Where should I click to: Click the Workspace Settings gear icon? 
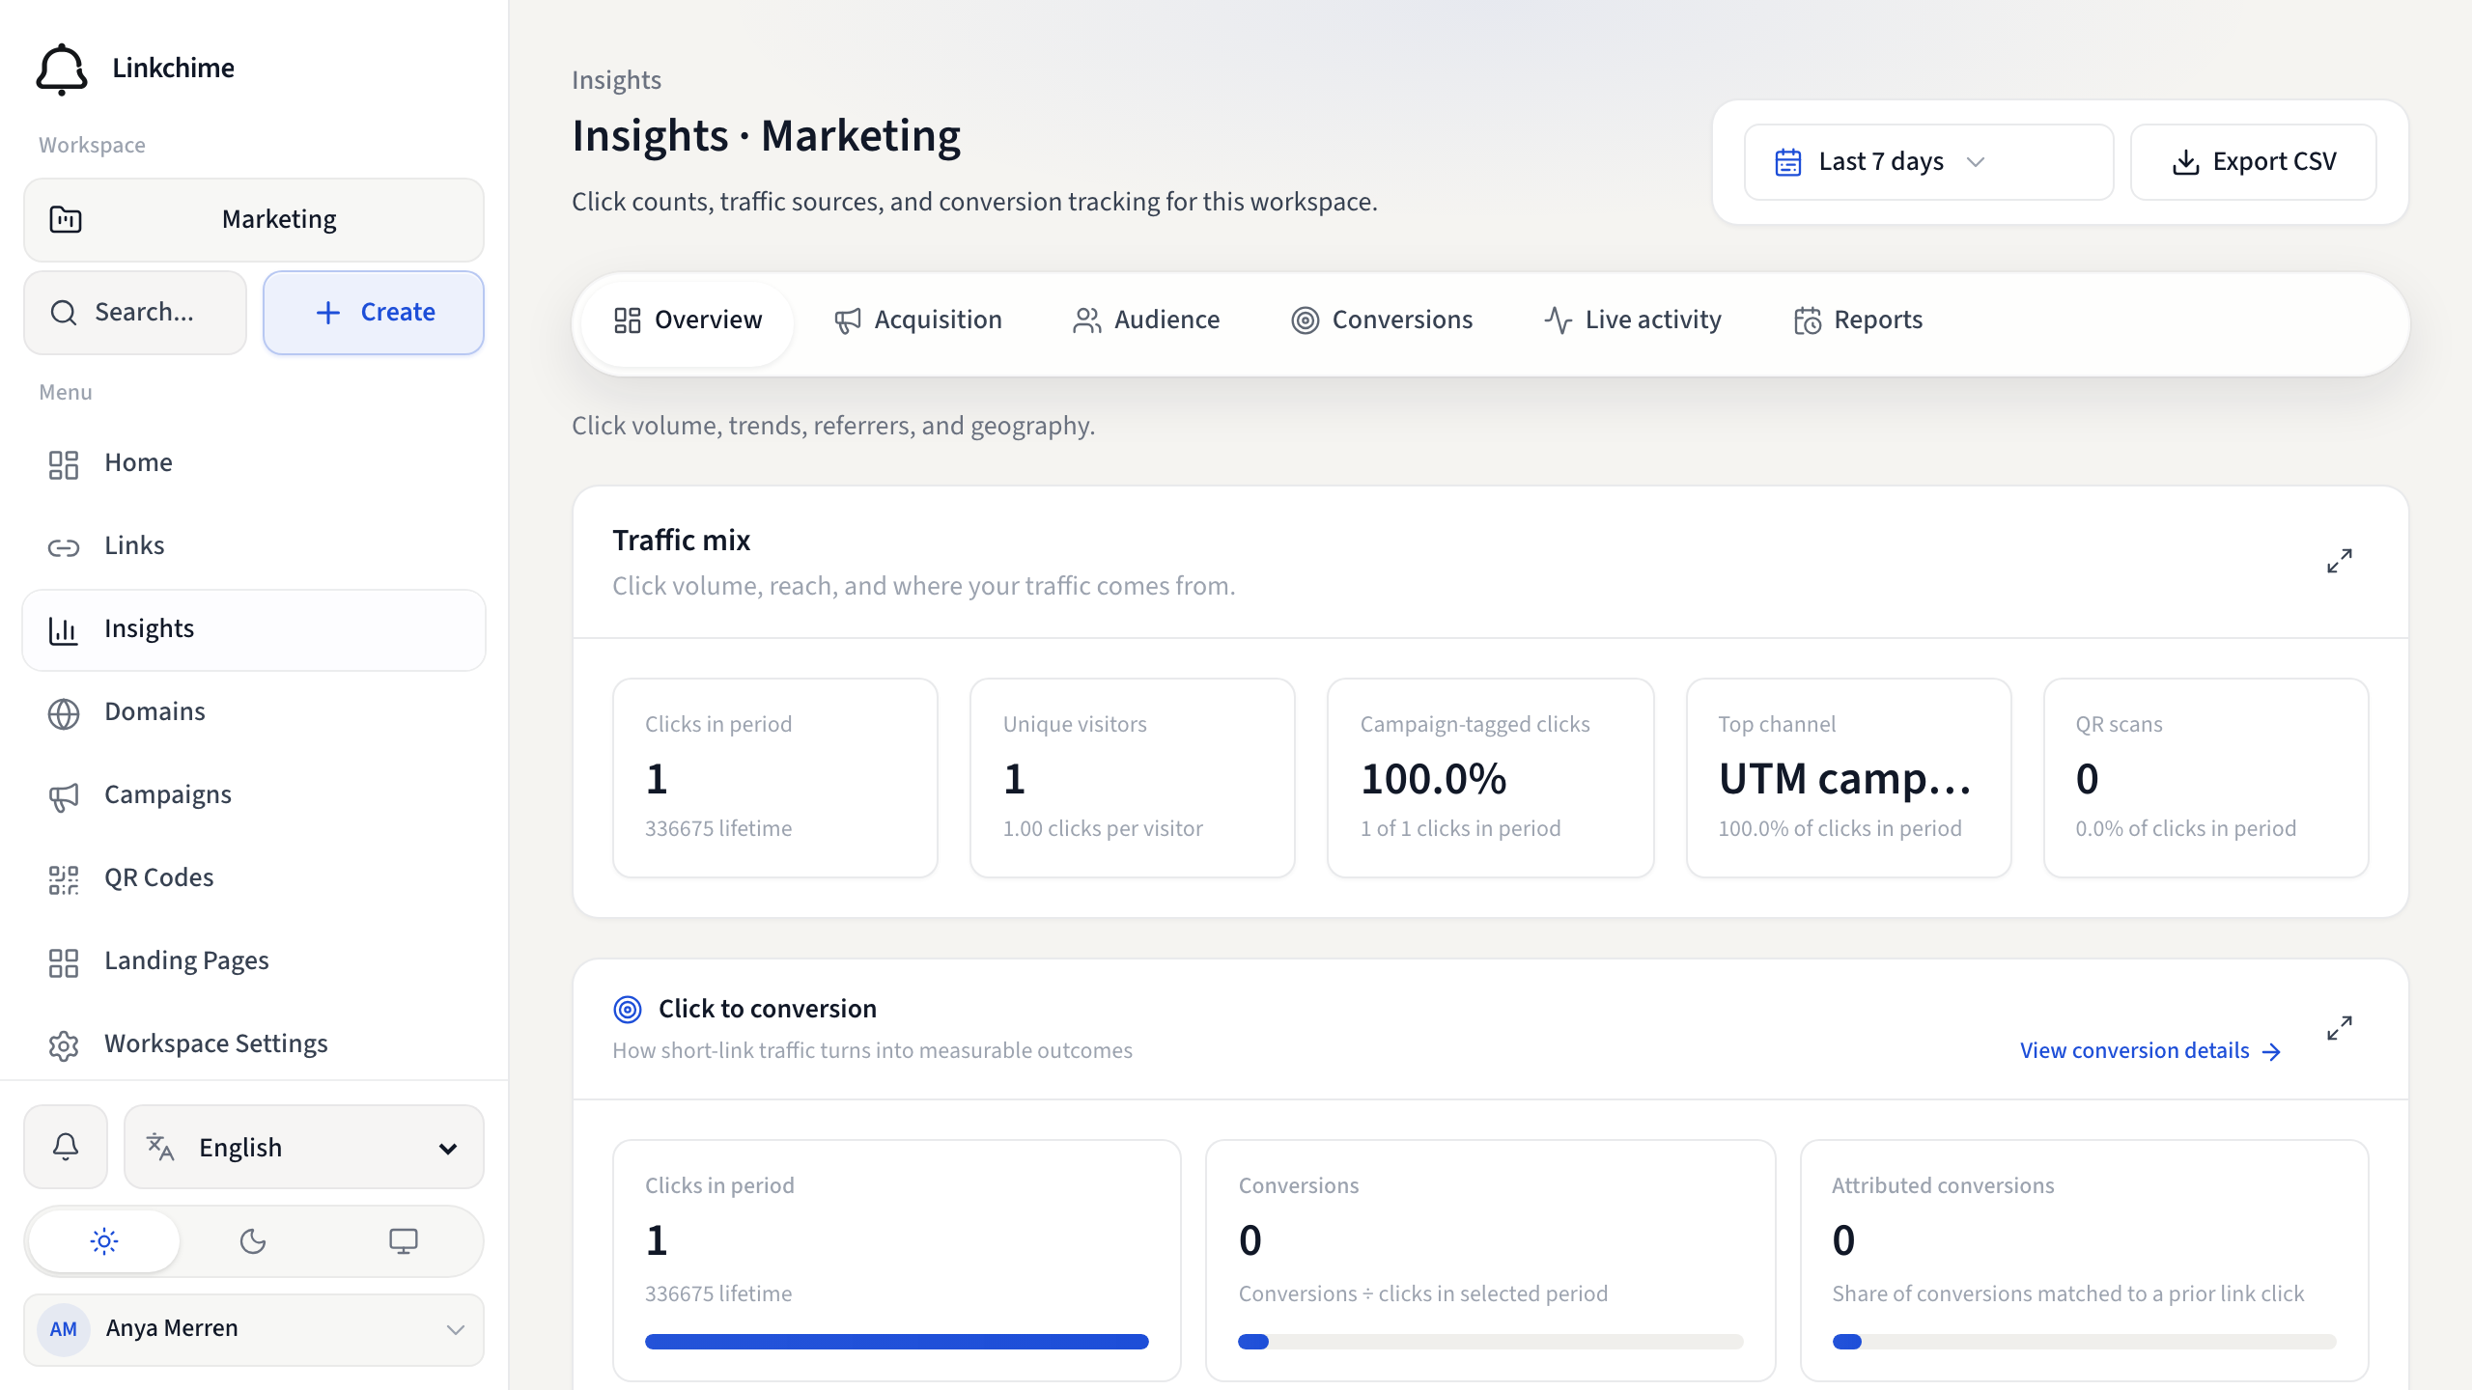(64, 1045)
